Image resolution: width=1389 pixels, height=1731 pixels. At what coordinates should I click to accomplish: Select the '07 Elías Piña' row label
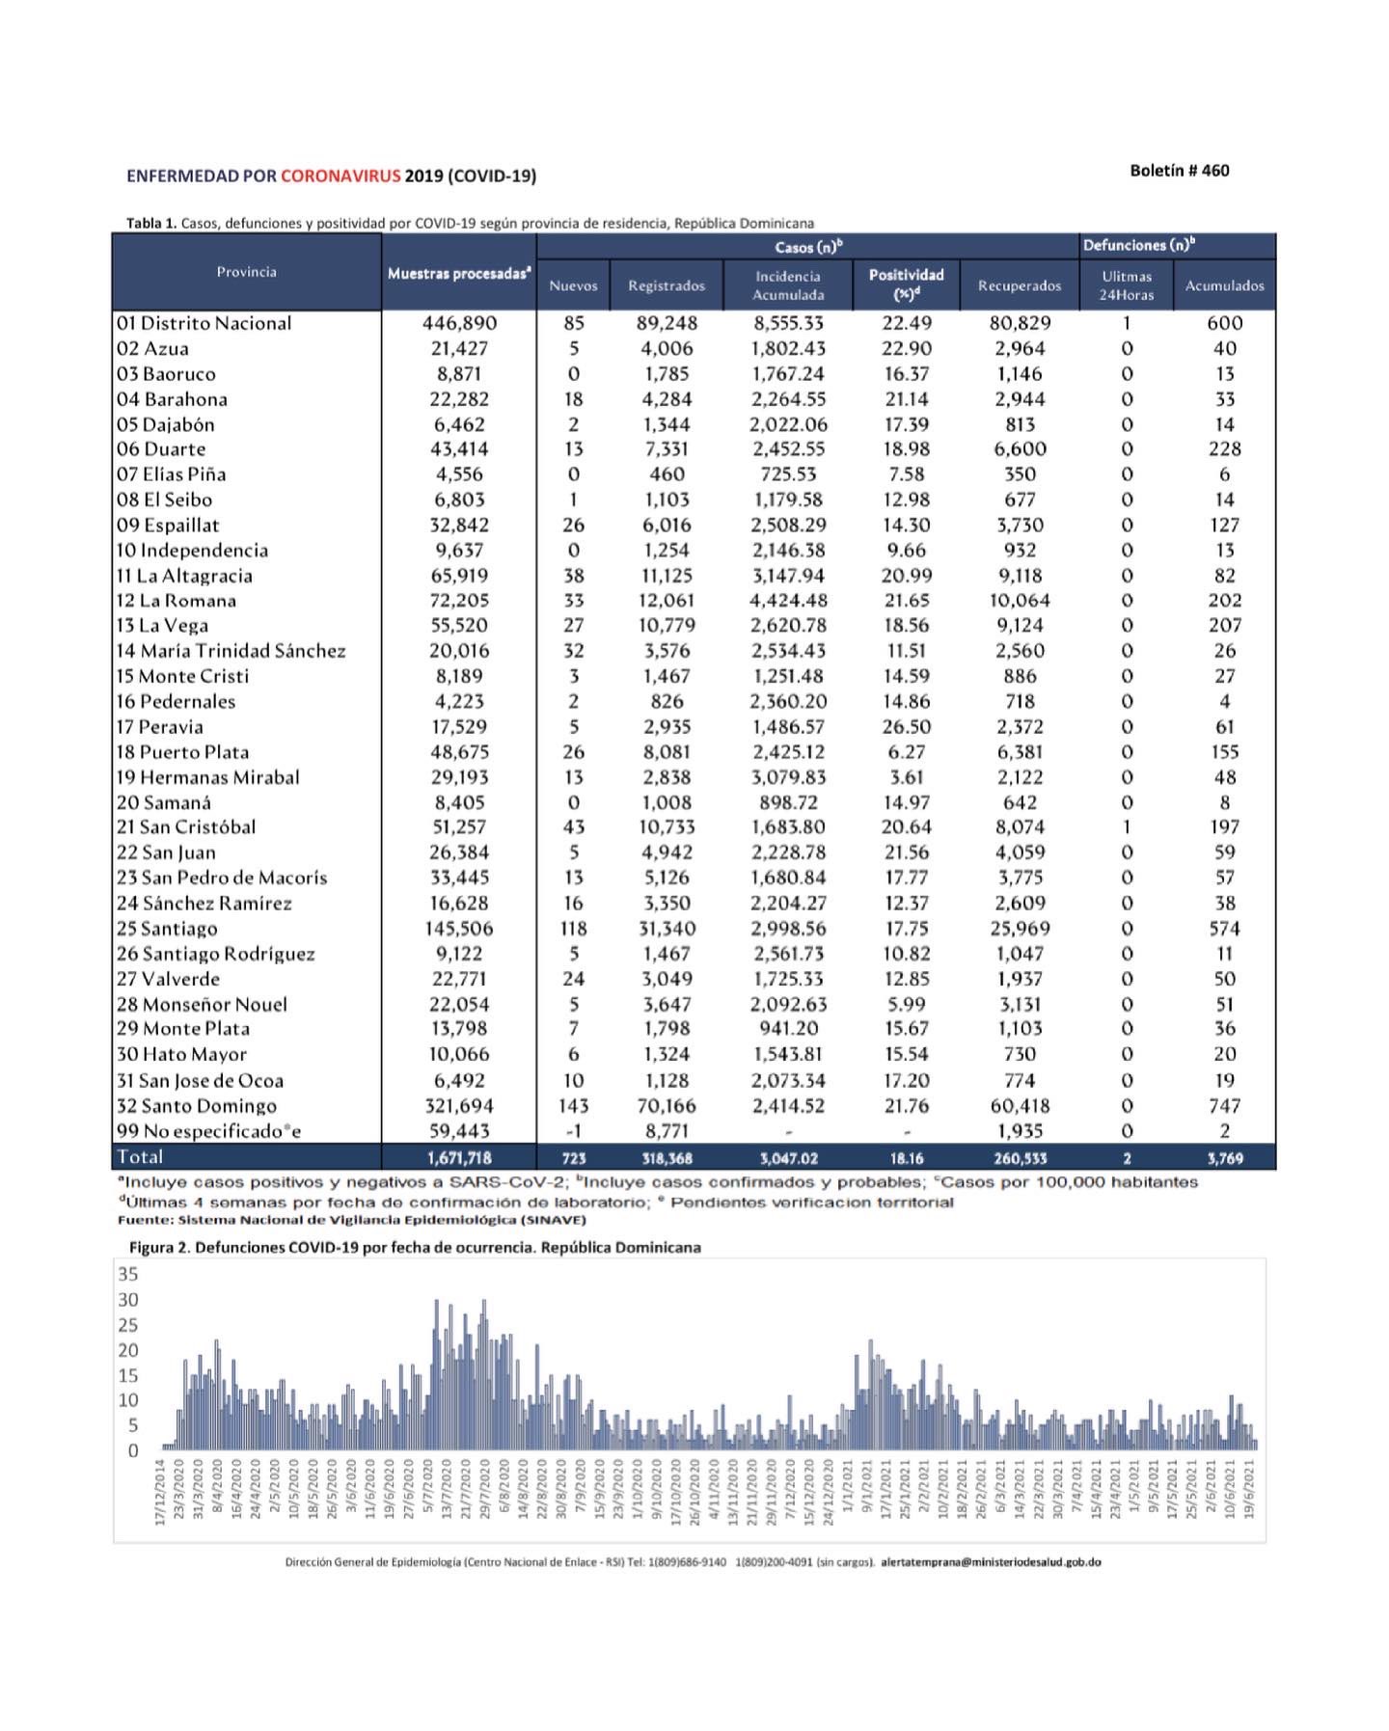[x=171, y=474]
